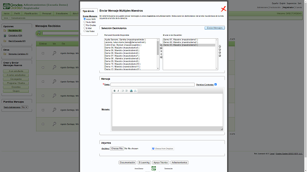Click the E-Learning button
307x172 pixels.
pyautogui.click(x=144, y=162)
